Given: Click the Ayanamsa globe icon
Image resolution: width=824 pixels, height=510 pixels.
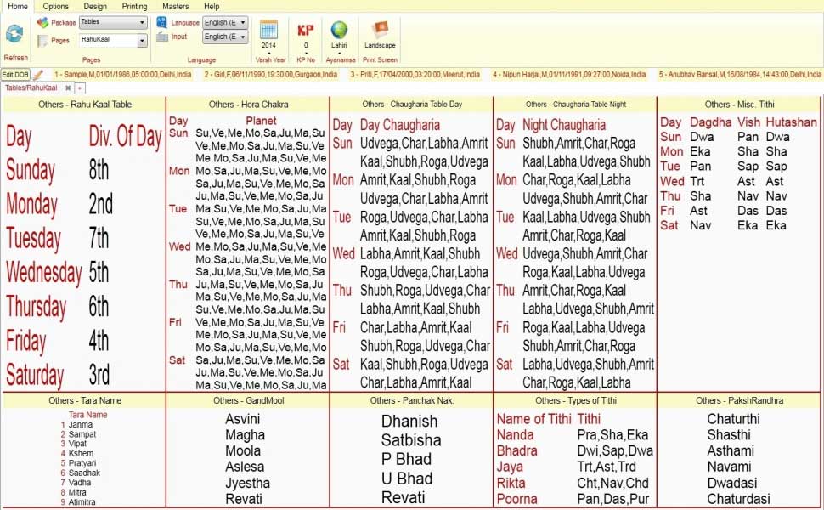Looking at the screenshot, I should [x=339, y=30].
